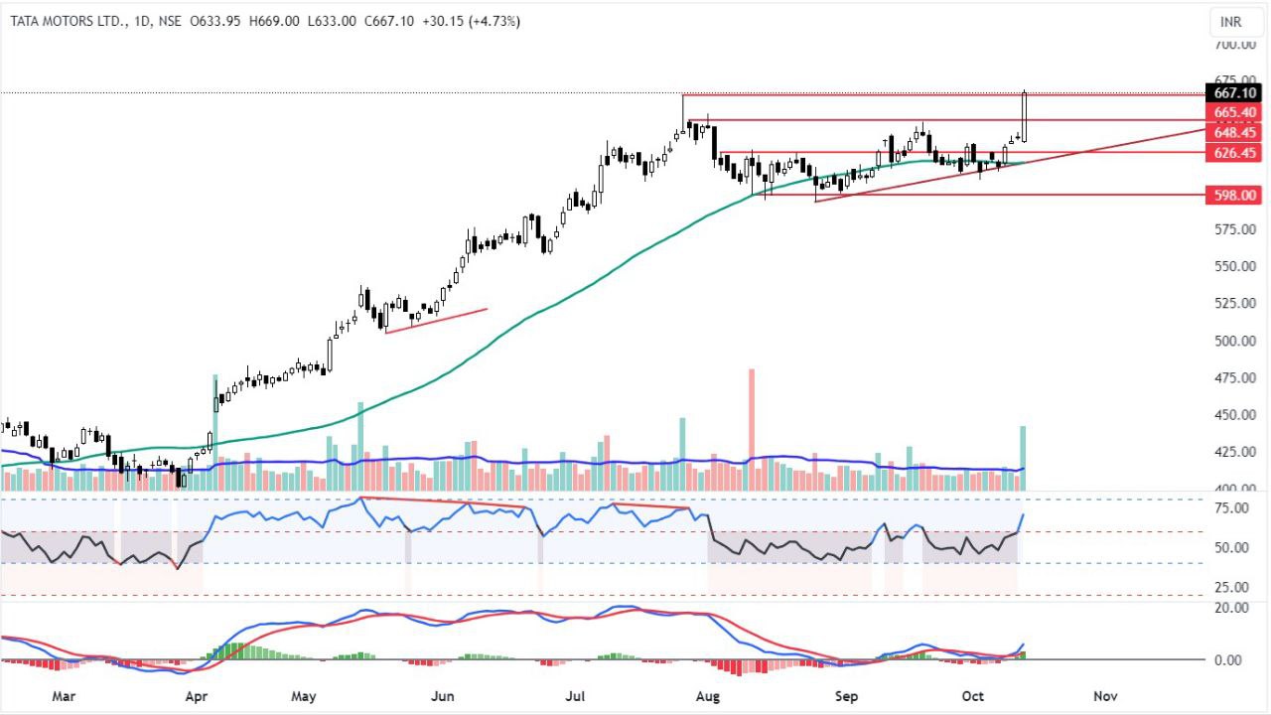Click the latest large breakout candle in October
The height and width of the screenshot is (715, 1271).
tap(1024, 116)
